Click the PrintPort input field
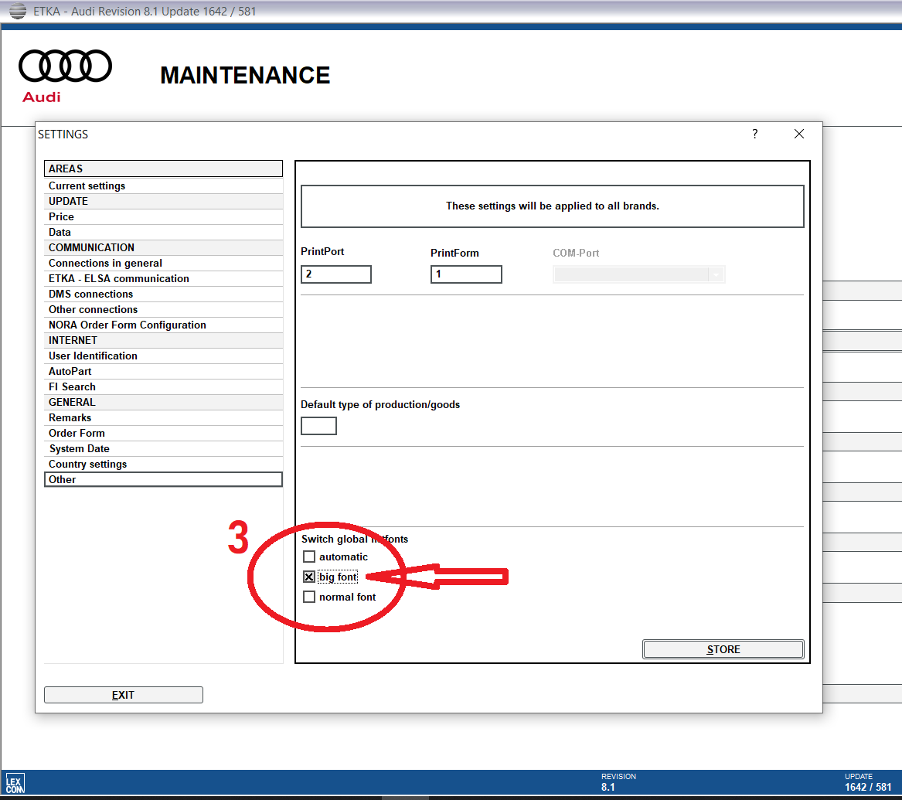Image resolution: width=902 pixels, height=800 pixels. coord(336,274)
